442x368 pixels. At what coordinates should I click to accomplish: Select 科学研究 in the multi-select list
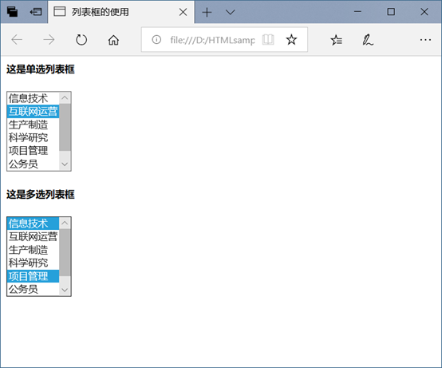[x=33, y=263]
